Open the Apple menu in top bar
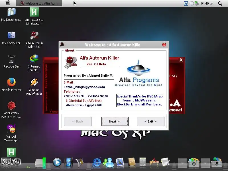 tap(8, 3)
